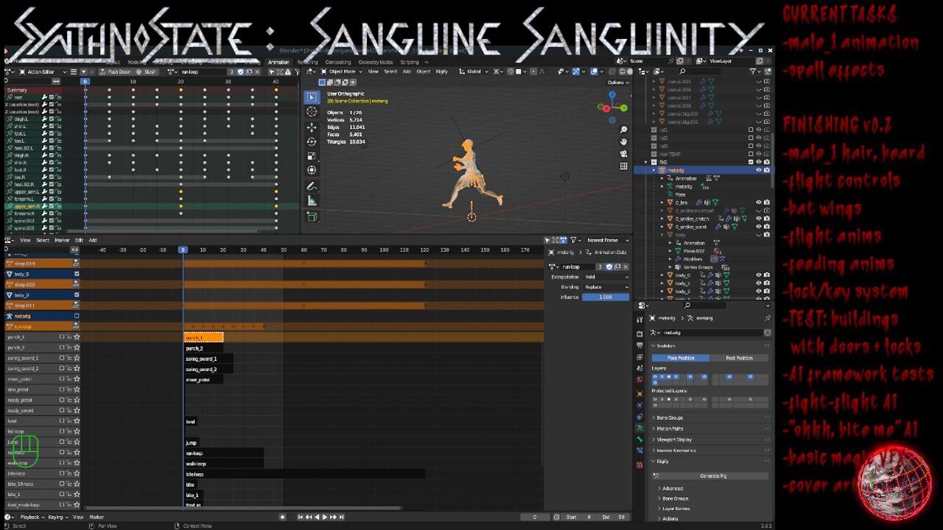This screenshot has height=530, width=943.
Task: Adjust the Influence slider
Action: (x=606, y=297)
